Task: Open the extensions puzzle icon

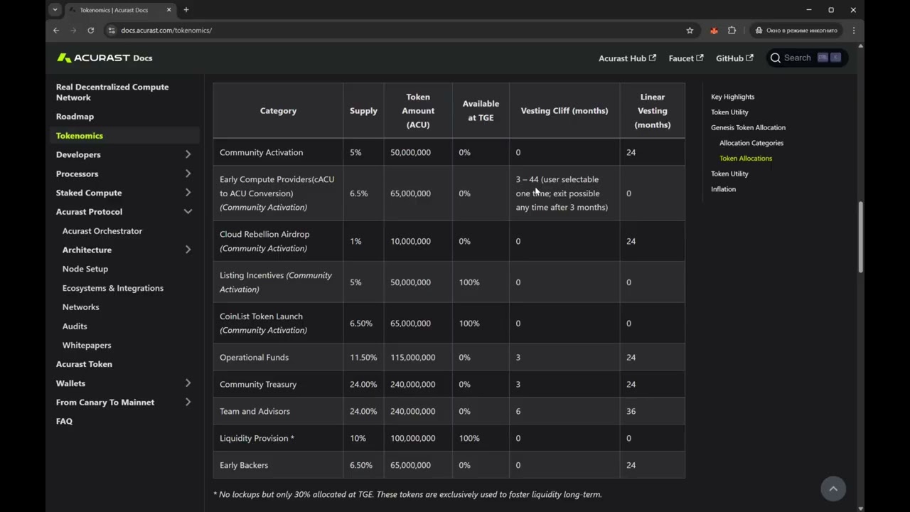Action: tap(732, 31)
